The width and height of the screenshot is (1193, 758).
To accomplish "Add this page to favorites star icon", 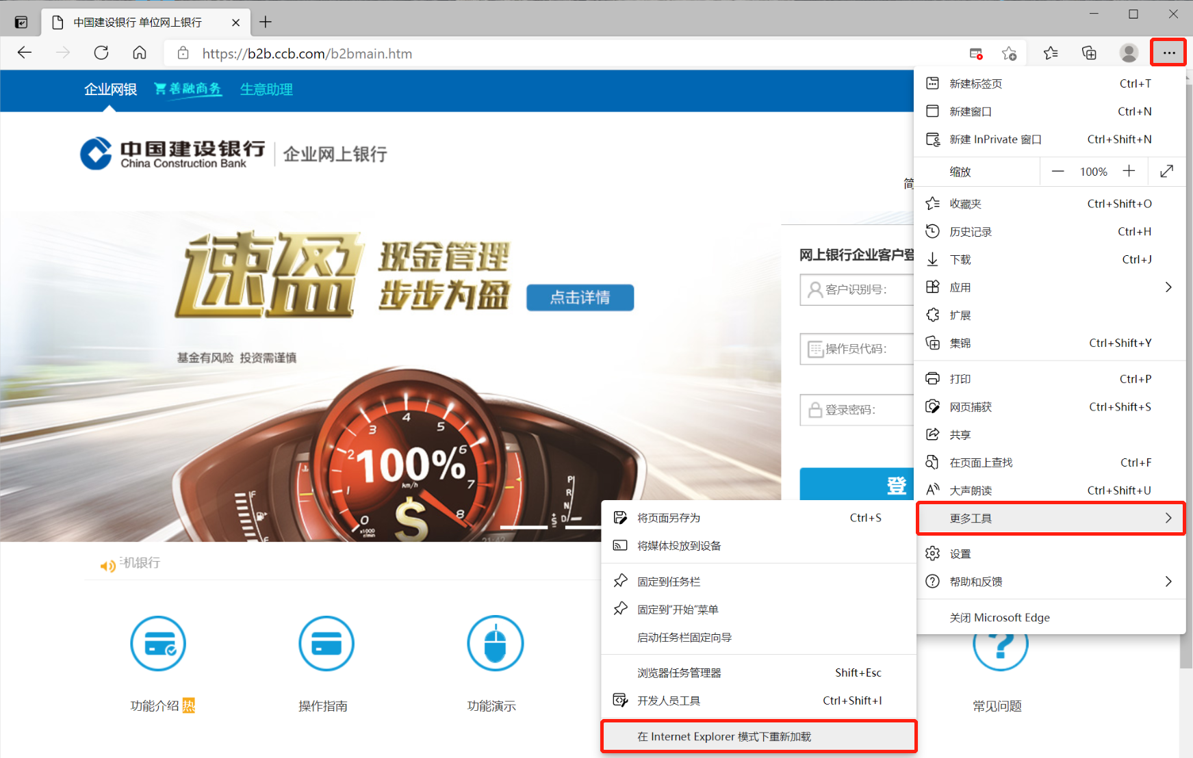I will [x=1009, y=53].
